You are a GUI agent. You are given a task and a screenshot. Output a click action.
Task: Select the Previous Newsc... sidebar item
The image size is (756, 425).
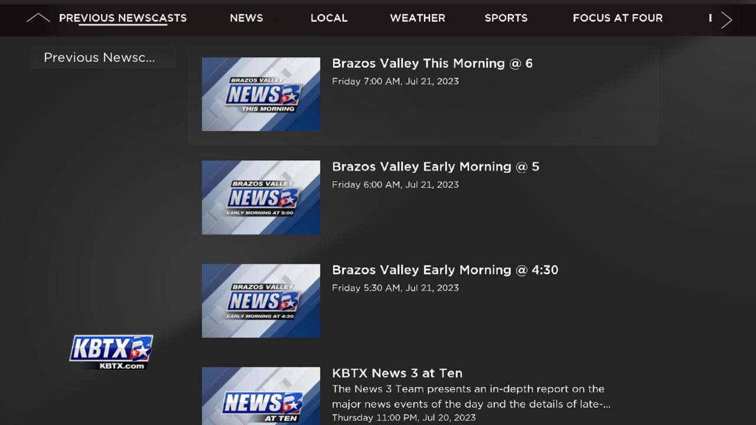pyautogui.click(x=102, y=57)
